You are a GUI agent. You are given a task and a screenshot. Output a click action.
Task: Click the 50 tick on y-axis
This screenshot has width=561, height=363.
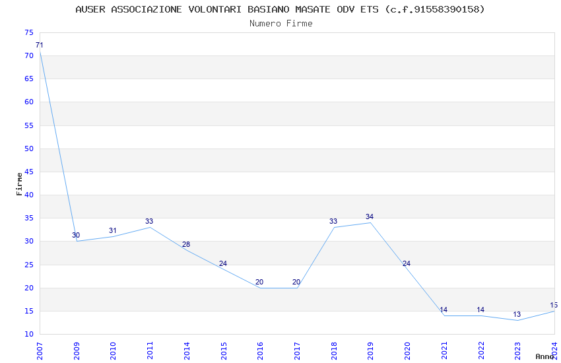click(28, 148)
